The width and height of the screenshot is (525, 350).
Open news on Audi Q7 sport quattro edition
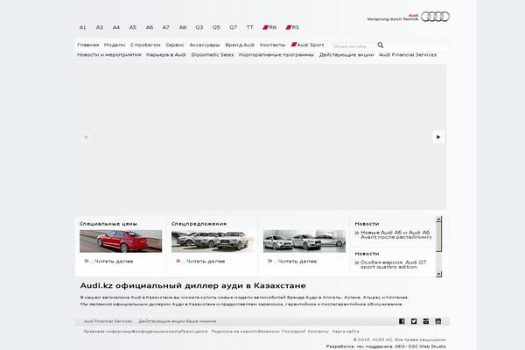pos(393,264)
